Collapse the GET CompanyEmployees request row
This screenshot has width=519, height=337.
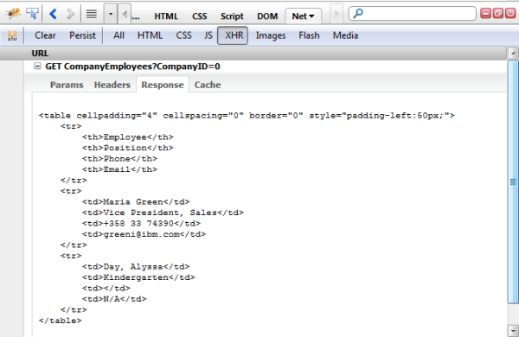37,67
